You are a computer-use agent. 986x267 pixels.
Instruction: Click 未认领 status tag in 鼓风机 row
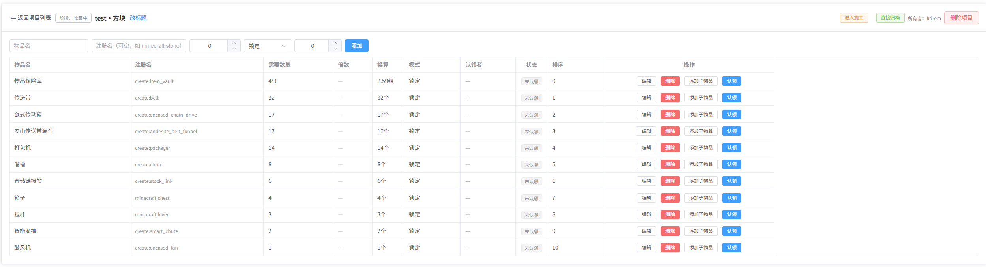[x=531, y=248]
